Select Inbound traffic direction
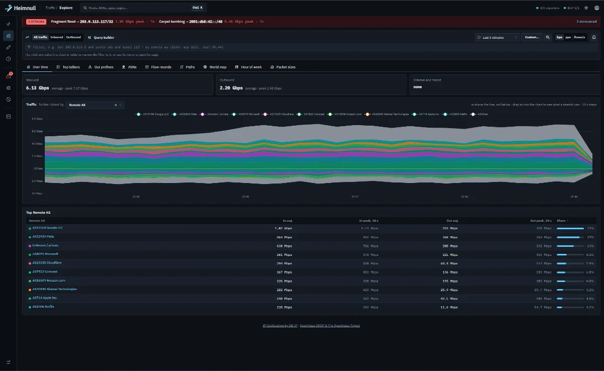 pyautogui.click(x=57, y=37)
